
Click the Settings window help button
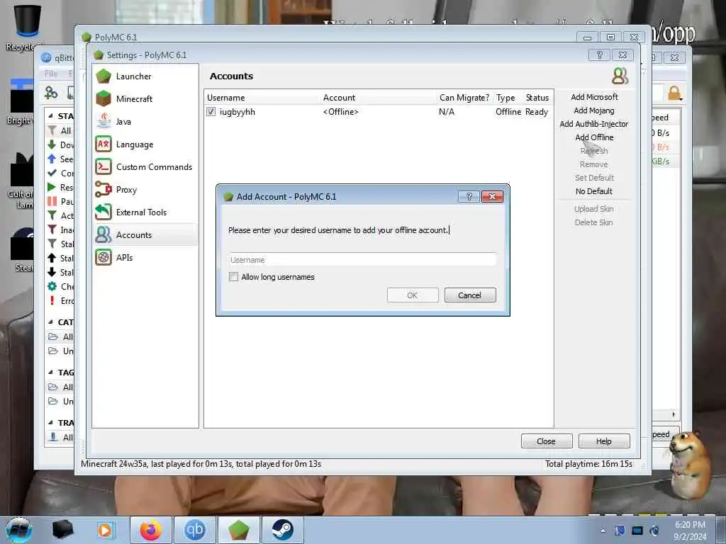599,55
